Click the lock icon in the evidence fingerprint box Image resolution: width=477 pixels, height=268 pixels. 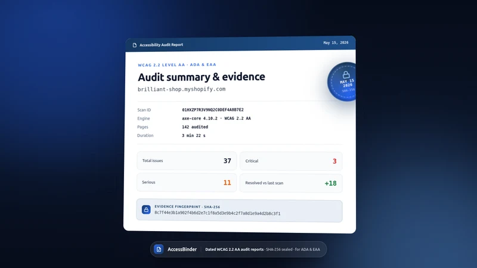coord(146,210)
